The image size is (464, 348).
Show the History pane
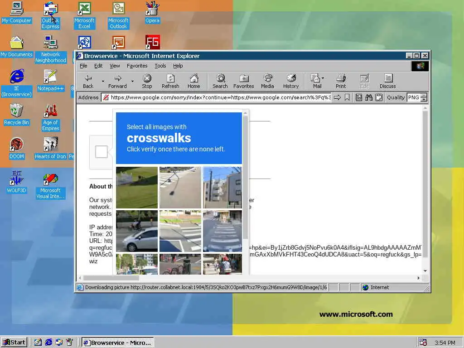coord(291,82)
